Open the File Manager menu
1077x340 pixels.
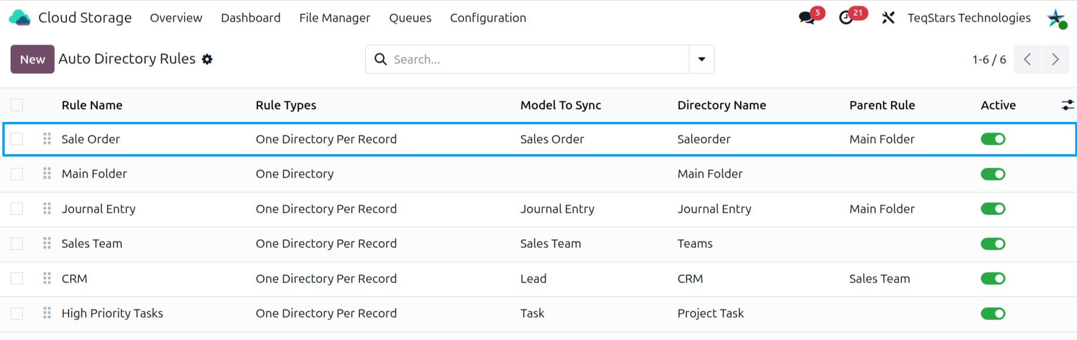(335, 18)
